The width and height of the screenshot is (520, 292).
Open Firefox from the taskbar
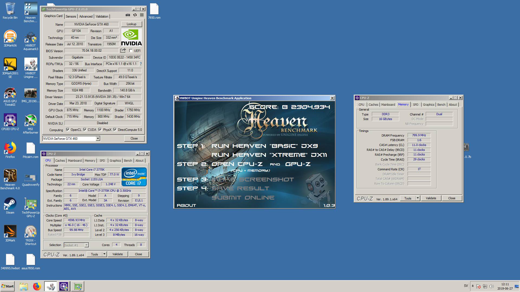tap(37, 286)
